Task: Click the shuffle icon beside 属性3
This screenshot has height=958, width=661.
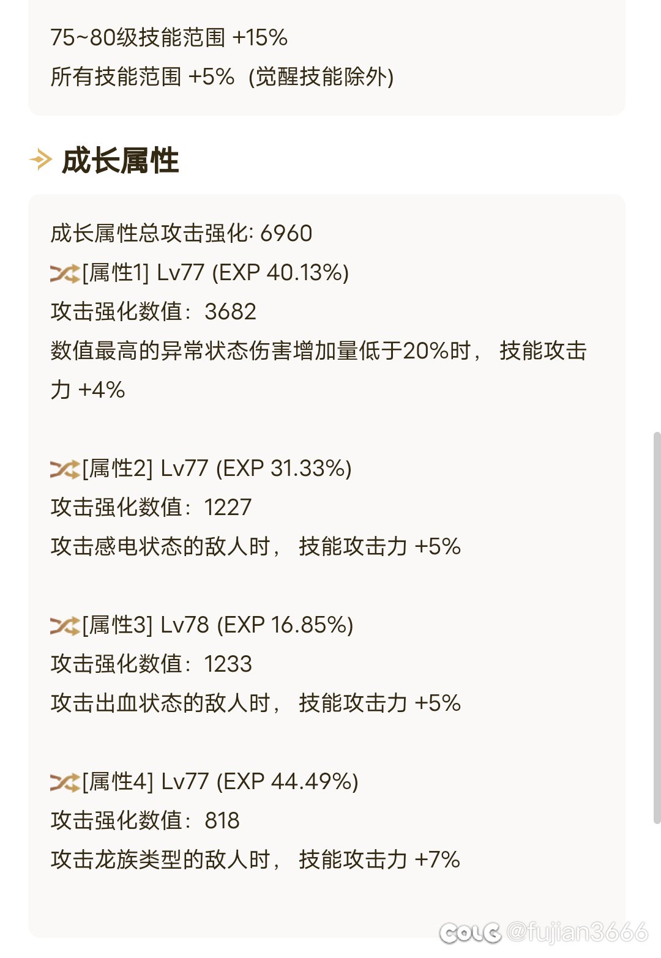Action: click(x=65, y=626)
